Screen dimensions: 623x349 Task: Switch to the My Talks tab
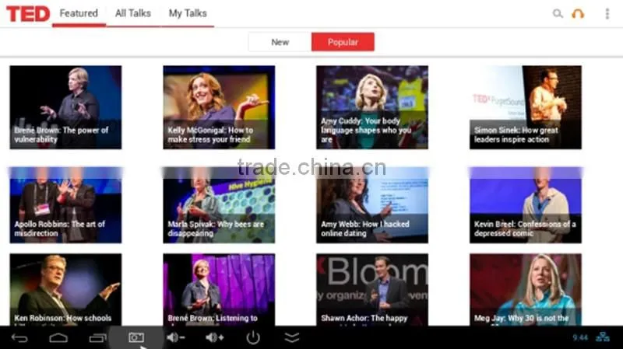click(188, 13)
